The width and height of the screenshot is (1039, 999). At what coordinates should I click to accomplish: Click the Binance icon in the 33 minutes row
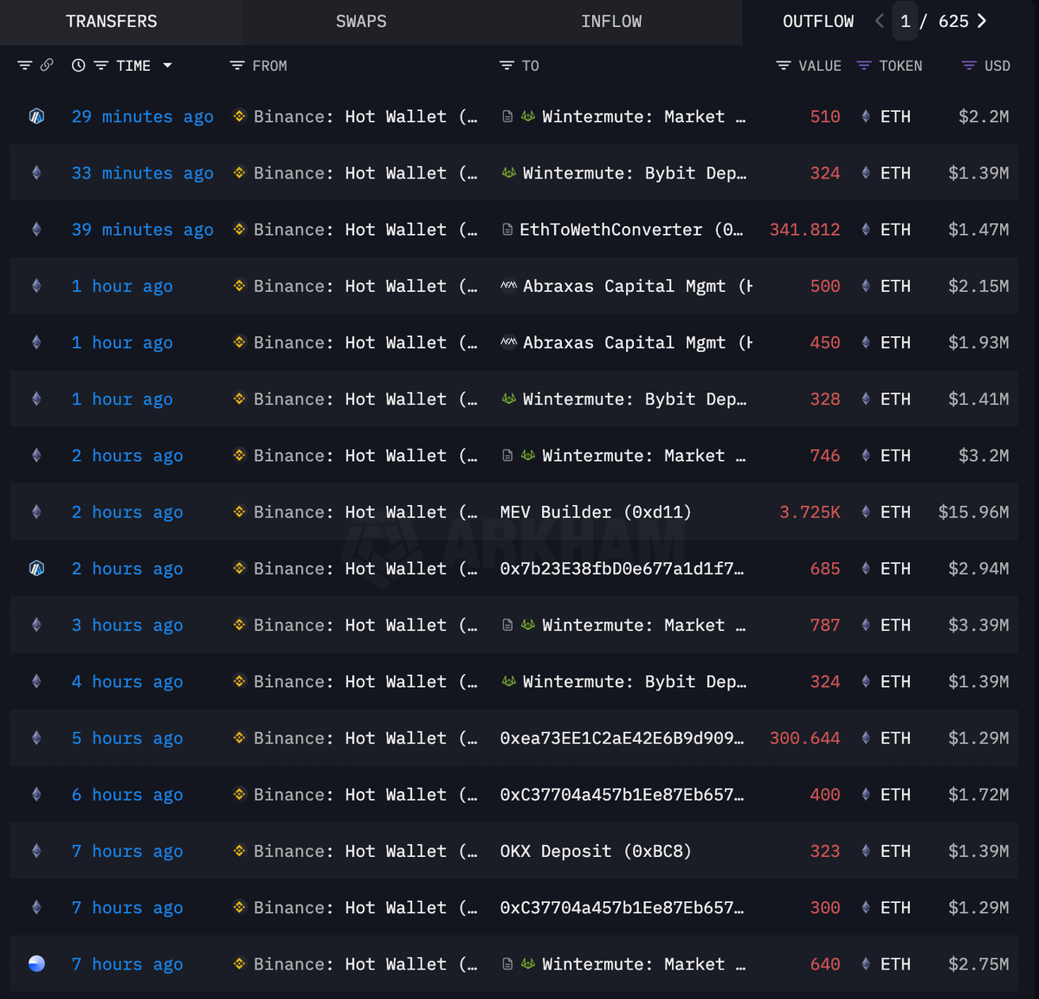click(239, 173)
